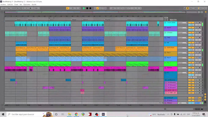208x117 pixels.
Task: Open File Explorer from taskbar
Action: (69, 114)
